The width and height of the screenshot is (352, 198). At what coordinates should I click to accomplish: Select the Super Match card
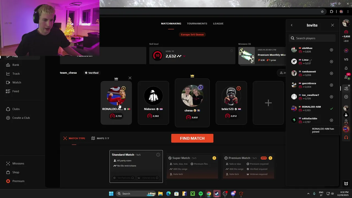tap(193, 166)
